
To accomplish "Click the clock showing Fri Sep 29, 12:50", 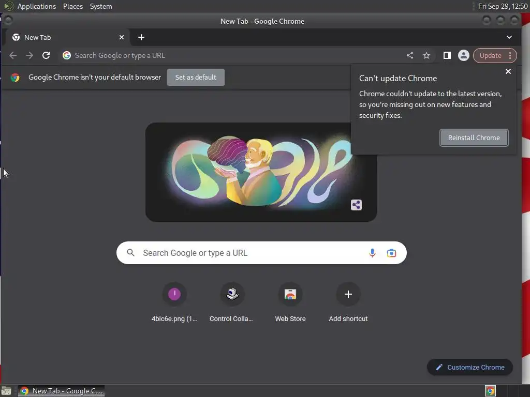I will click(503, 6).
